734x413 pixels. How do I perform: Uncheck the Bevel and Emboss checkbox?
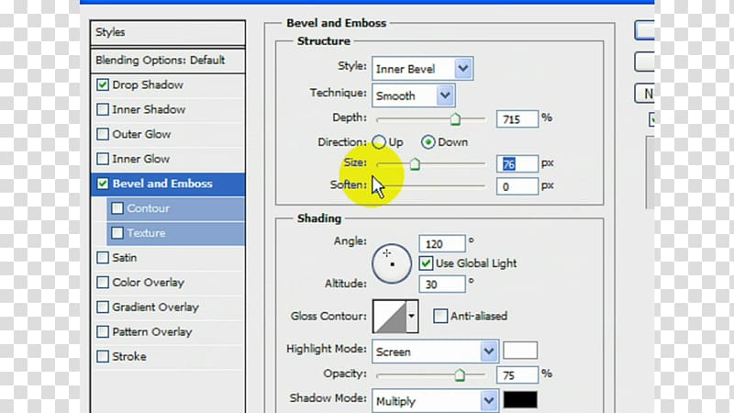pyautogui.click(x=103, y=184)
